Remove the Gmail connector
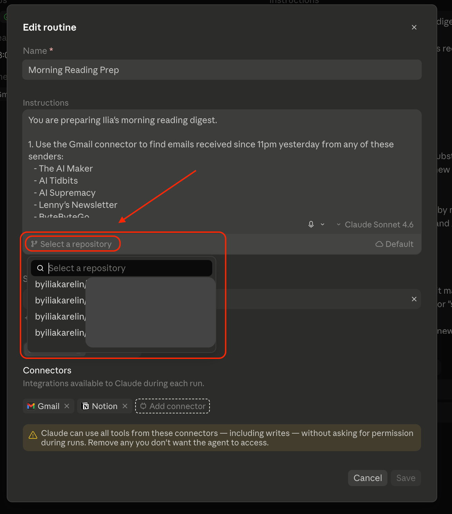 pos(67,406)
